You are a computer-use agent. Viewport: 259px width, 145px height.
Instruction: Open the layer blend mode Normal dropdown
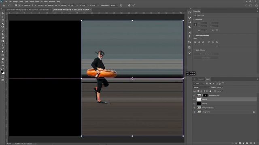(202, 87)
